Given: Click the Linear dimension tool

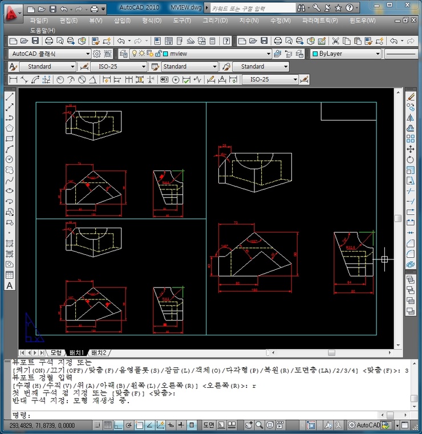Looking at the screenshot, I should click(x=13, y=80).
